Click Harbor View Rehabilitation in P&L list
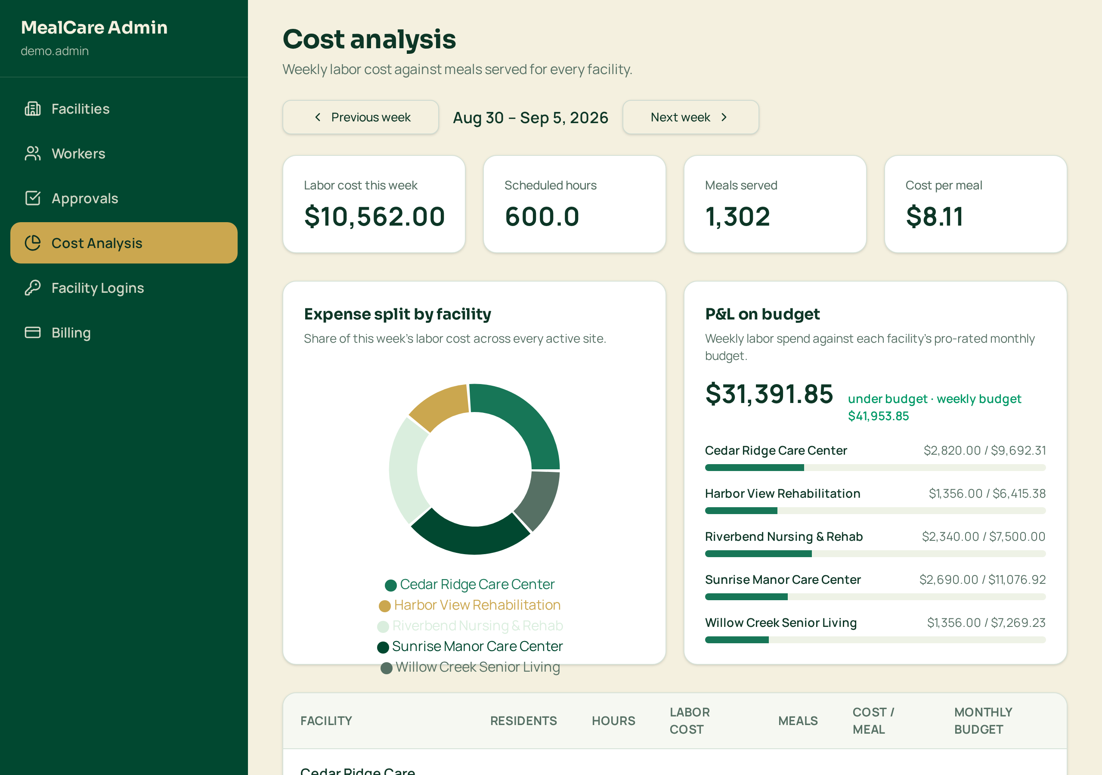1102x775 pixels. 782,493
